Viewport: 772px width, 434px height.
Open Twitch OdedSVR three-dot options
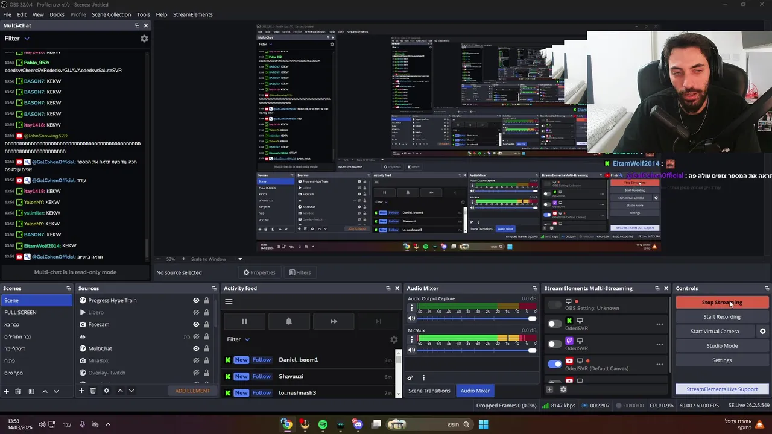coord(660,344)
